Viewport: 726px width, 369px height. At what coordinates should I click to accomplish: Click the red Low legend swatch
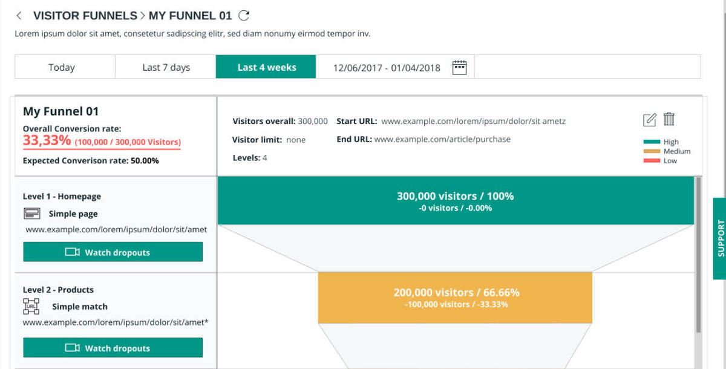pyautogui.click(x=651, y=161)
